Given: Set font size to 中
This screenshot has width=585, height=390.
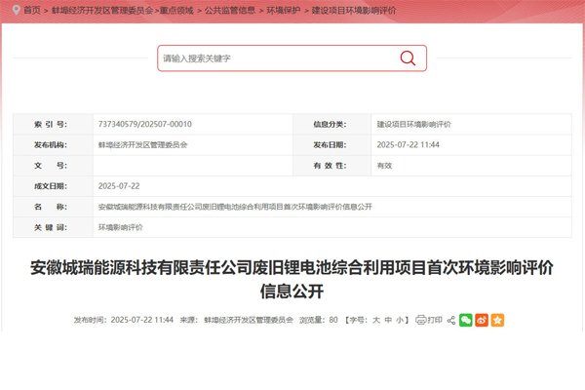Looking at the screenshot, I should pos(388,319).
